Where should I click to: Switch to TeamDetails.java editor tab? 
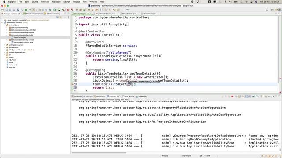pos(150,14)
